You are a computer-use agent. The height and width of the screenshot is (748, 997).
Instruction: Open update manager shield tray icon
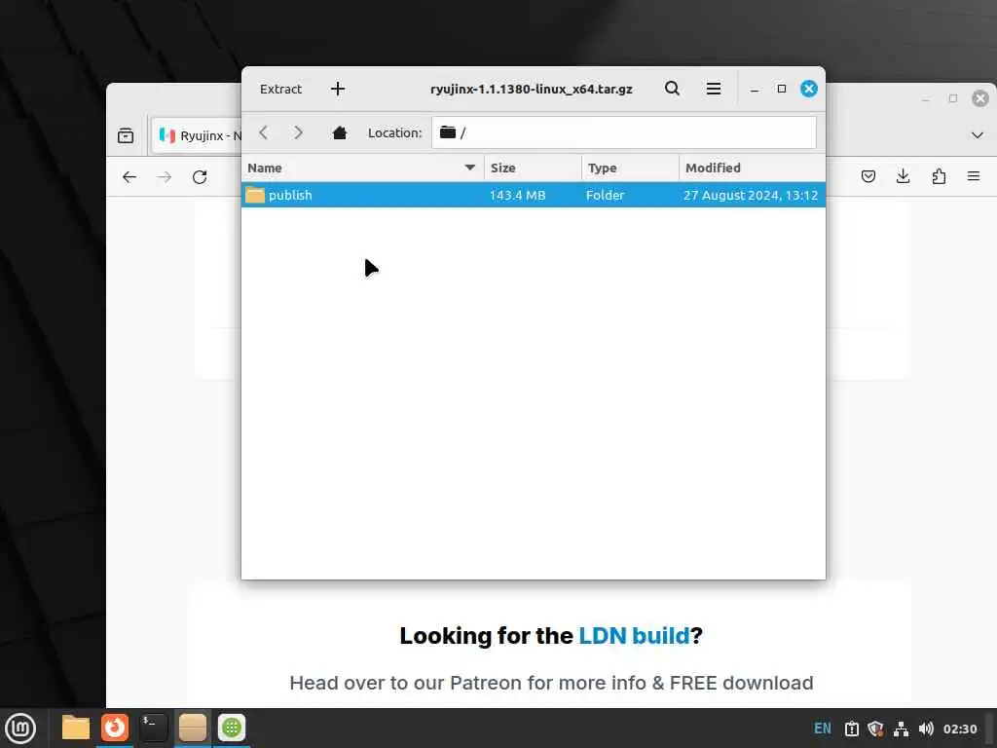pyautogui.click(x=875, y=729)
